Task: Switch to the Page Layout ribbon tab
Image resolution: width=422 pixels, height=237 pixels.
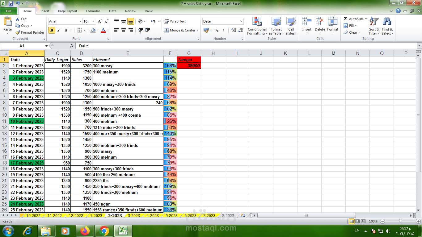Action: click(x=68, y=11)
